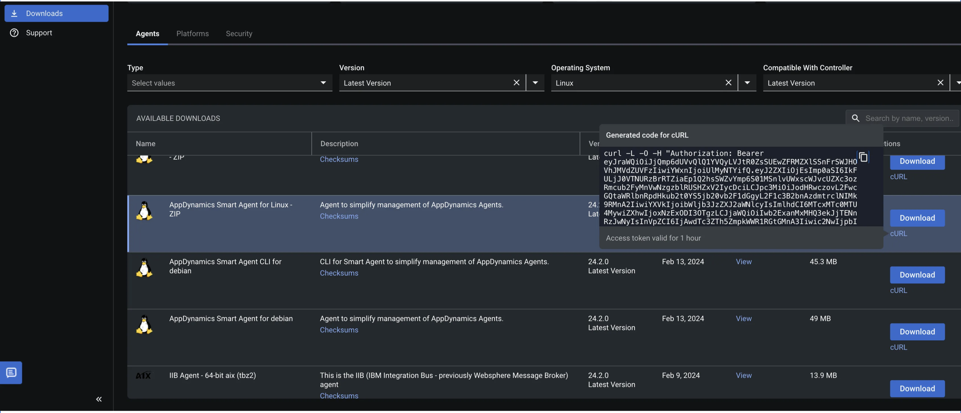961x413 pixels.
Task: Download Smart Agent CLI for debian
Action: pos(917,275)
